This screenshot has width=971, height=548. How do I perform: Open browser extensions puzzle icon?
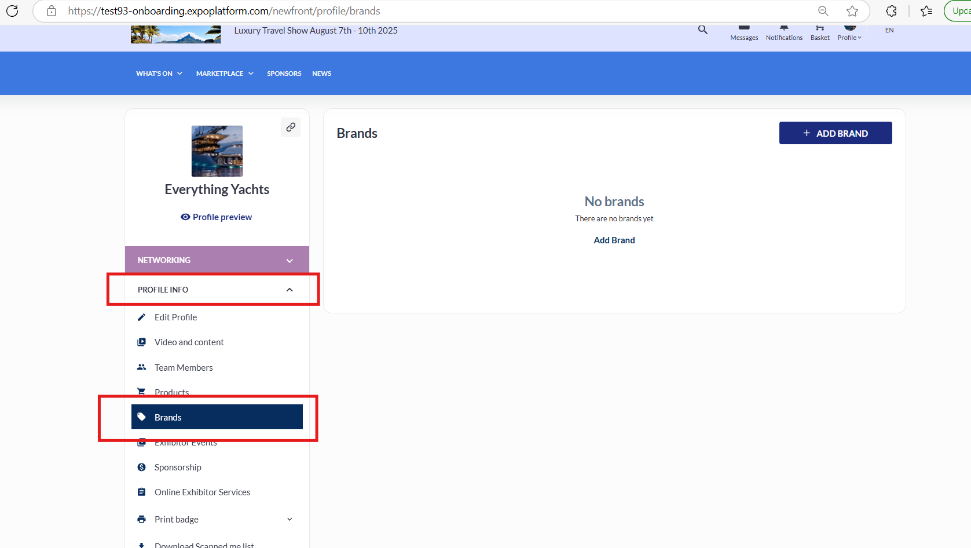(x=891, y=11)
